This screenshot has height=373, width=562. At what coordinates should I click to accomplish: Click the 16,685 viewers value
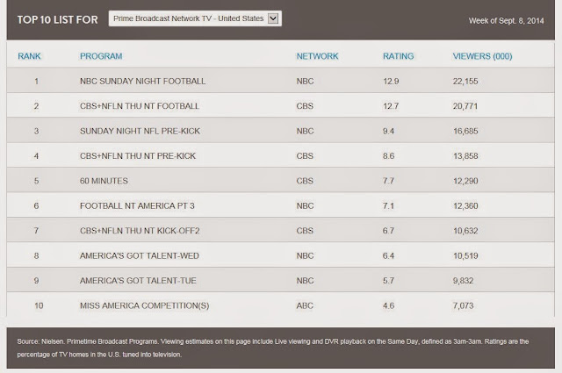pyautogui.click(x=465, y=131)
